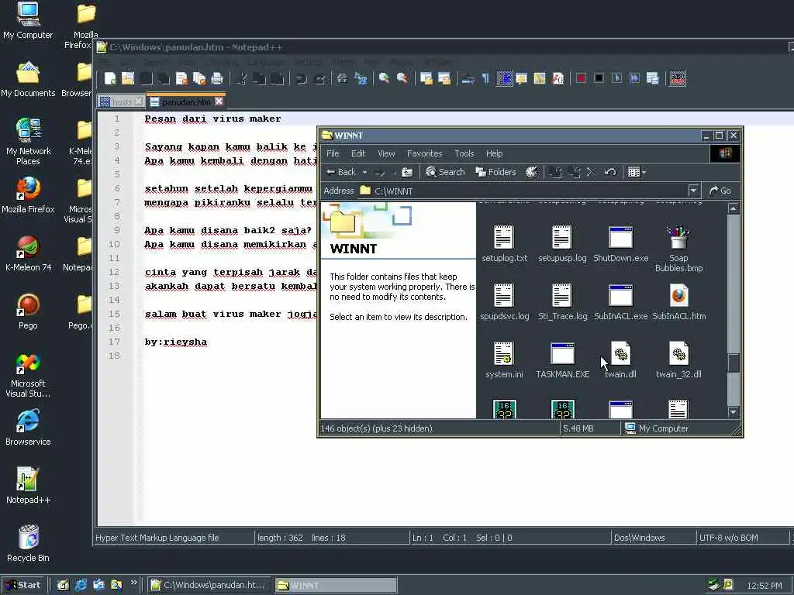Open the View menu in WINNT window

click(x=386, y=154)
